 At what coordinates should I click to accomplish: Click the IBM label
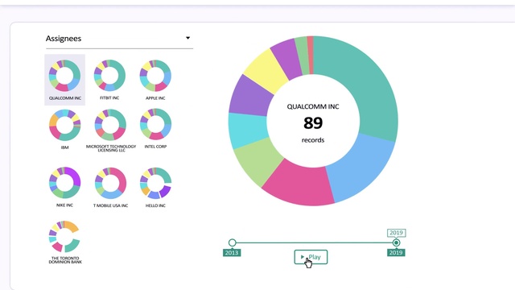64,147
